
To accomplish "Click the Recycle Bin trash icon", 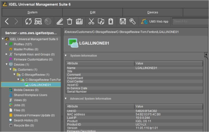I will pyautogui.click(x=11, y=125).
